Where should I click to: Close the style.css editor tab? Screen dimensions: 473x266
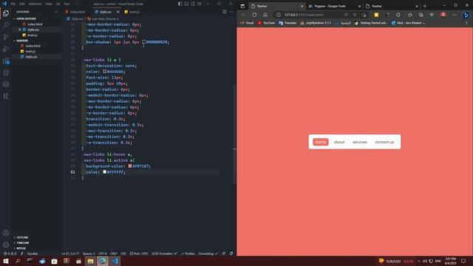(x=118, y=12)
